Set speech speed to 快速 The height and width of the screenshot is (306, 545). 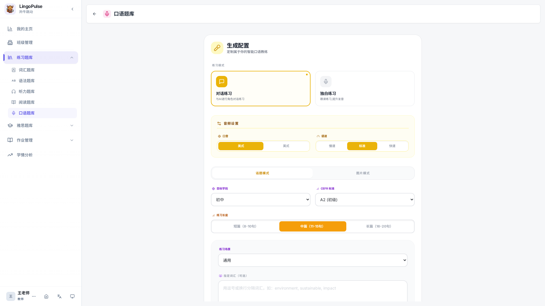(392, 146)
